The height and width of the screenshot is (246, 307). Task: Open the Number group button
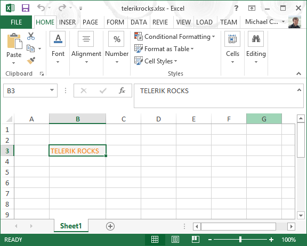point(117,47)
